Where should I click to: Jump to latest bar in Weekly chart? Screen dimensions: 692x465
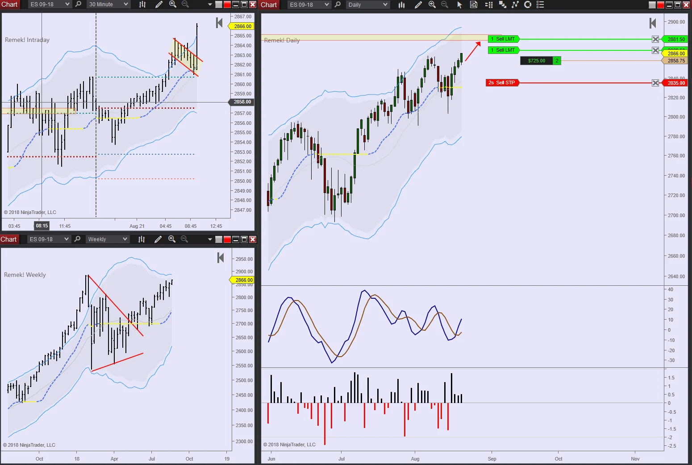(x=220, y=257)
